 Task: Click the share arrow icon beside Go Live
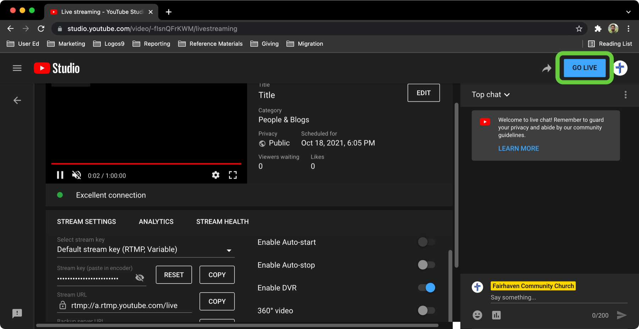point(546,68)
